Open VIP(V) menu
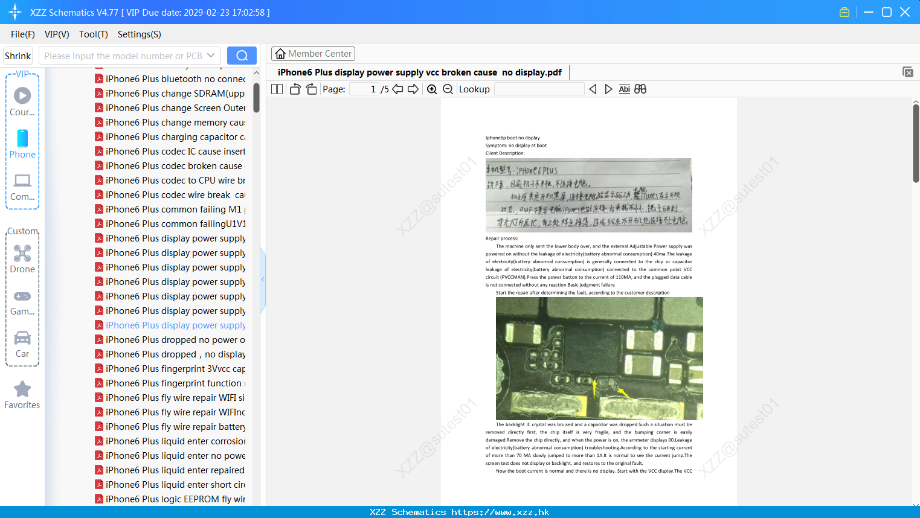This screenshot has height=518, width=920. (57, 34)
